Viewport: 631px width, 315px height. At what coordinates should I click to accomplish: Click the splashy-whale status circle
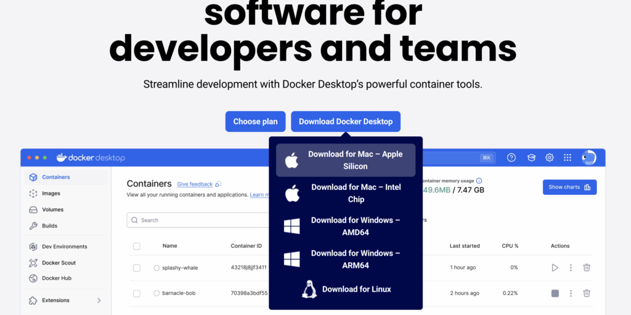(157, 268)
